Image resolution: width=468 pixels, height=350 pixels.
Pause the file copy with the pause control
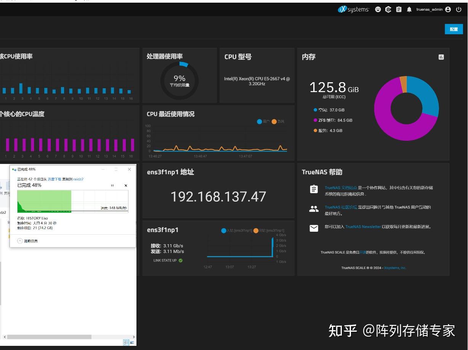[x=112, y=186]
